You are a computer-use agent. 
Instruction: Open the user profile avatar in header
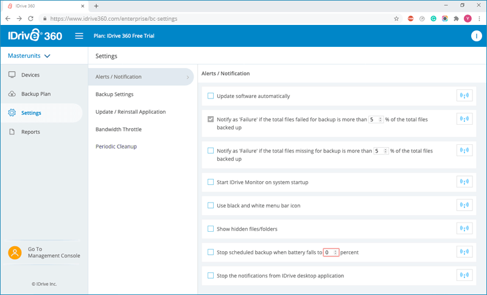tap(476, 36)
